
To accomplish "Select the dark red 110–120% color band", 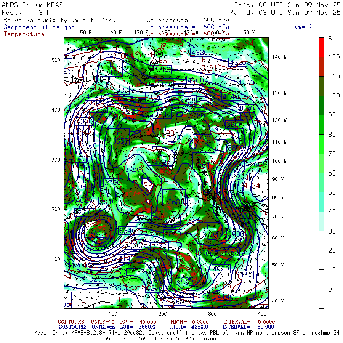I will [321, 66].
